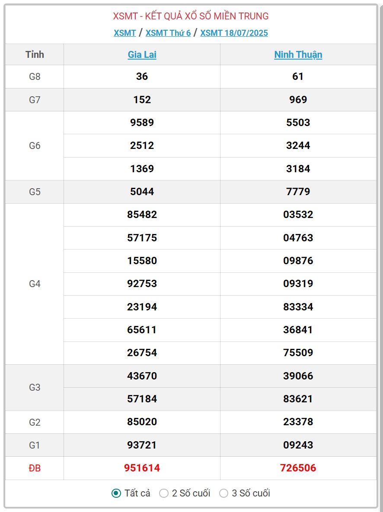Image resolution: width=383 pixels, height=512 pixels.
Task: Click the G5 result 7779
Action: pyautogui.click(x=298, y=191)
